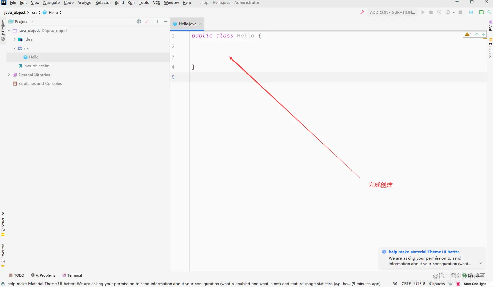Viewport: 493px width, 287px height.
Task: Click the Run play icon
Action: 423,12
